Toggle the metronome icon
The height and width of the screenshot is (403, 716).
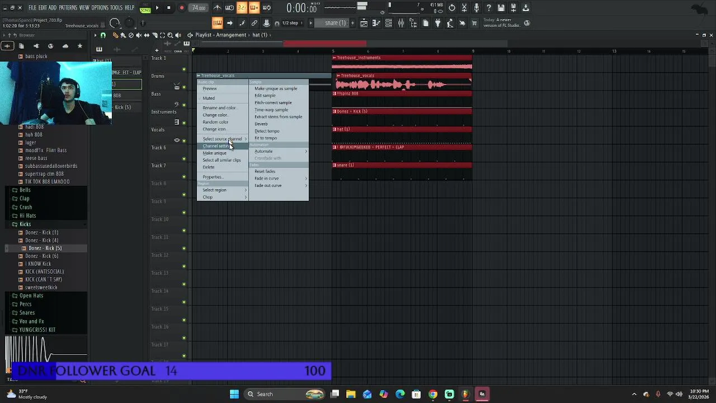[218, 8]
